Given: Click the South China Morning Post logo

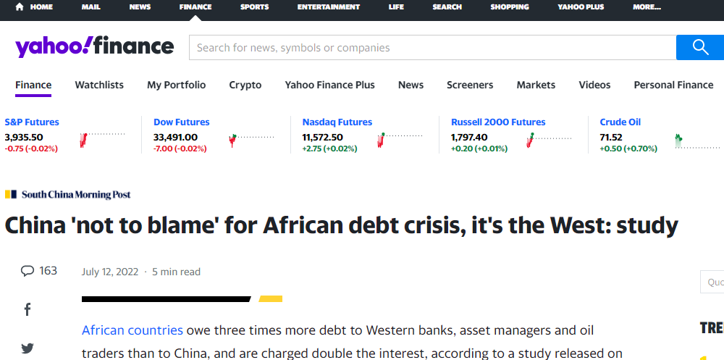Looking at the screenshot, I should (x=68, y=195).
